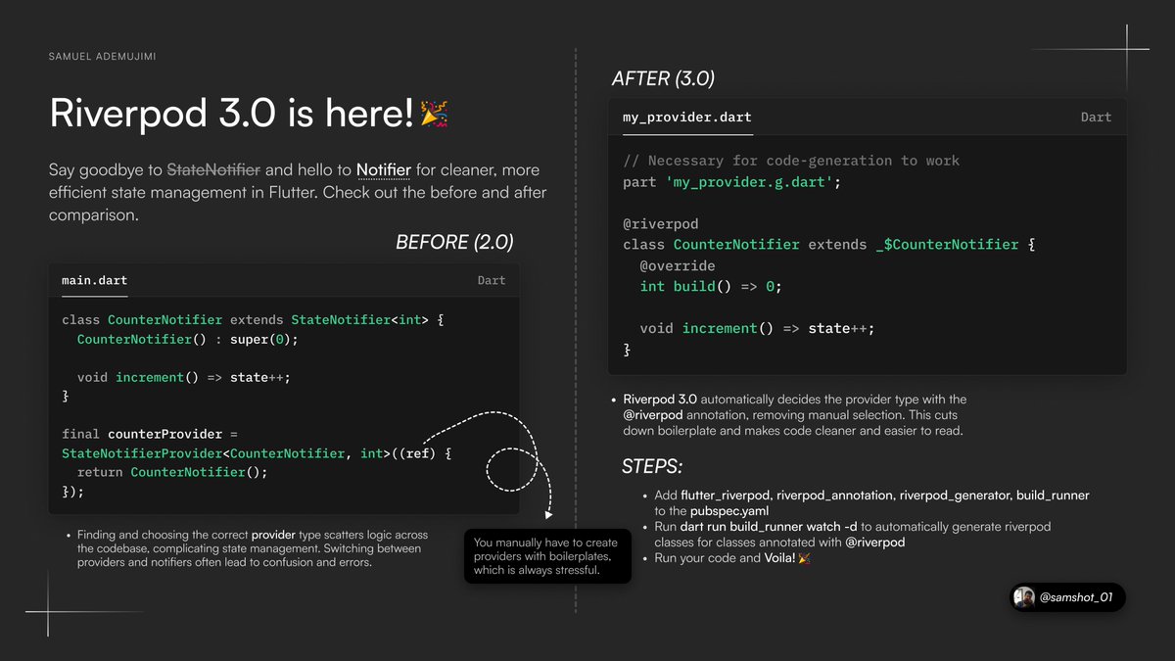Viewport: 1175px width, 661px height.
Task: Click the 'Add flutter_riverpod, riverpod_annotation' step
Action: [865, 503]
